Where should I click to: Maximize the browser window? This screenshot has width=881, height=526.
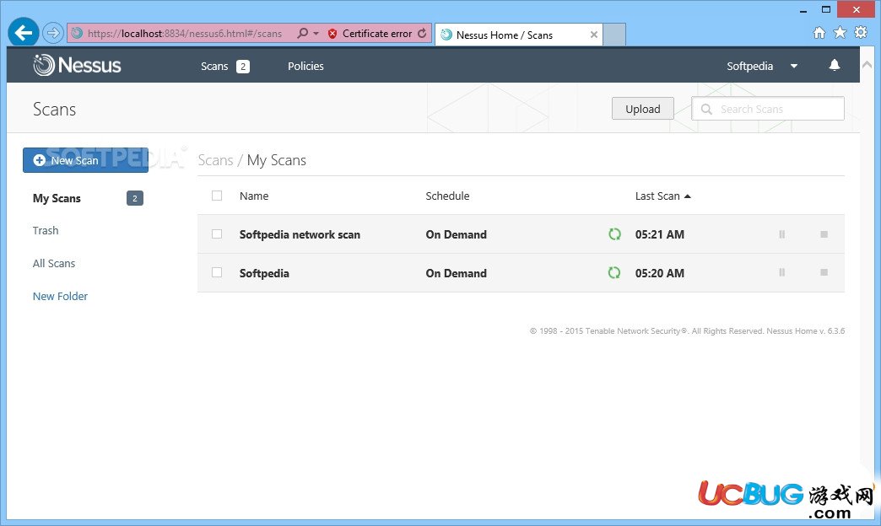(x=826, y=9)
